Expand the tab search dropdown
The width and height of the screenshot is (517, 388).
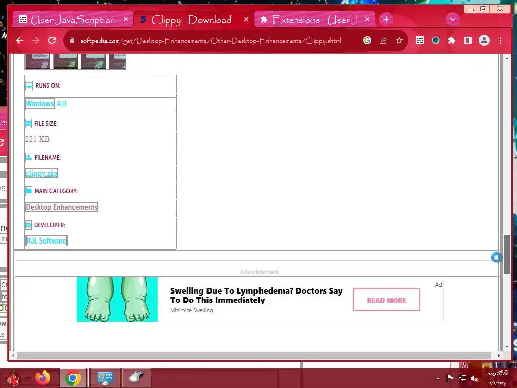[453, 19]
